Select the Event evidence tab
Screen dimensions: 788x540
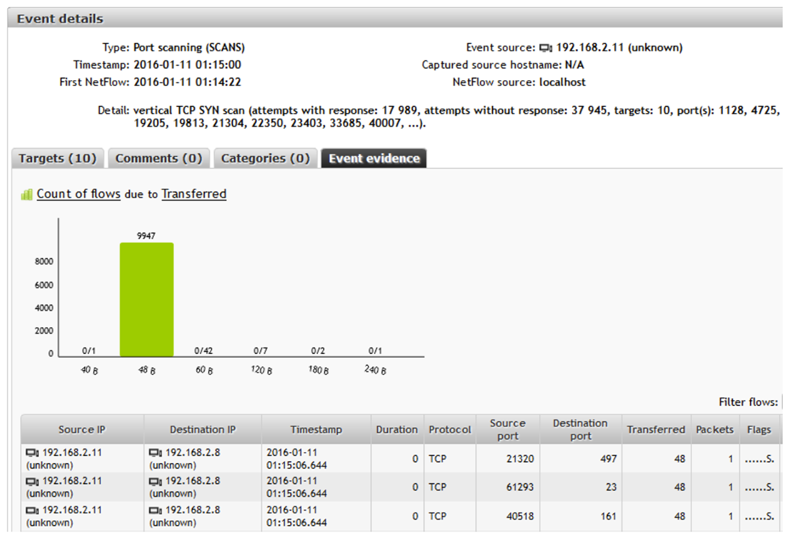click(x=374, y=158)
